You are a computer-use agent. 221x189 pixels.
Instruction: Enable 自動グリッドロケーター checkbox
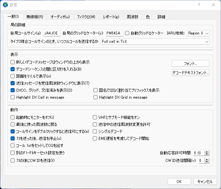click(127, 33)
